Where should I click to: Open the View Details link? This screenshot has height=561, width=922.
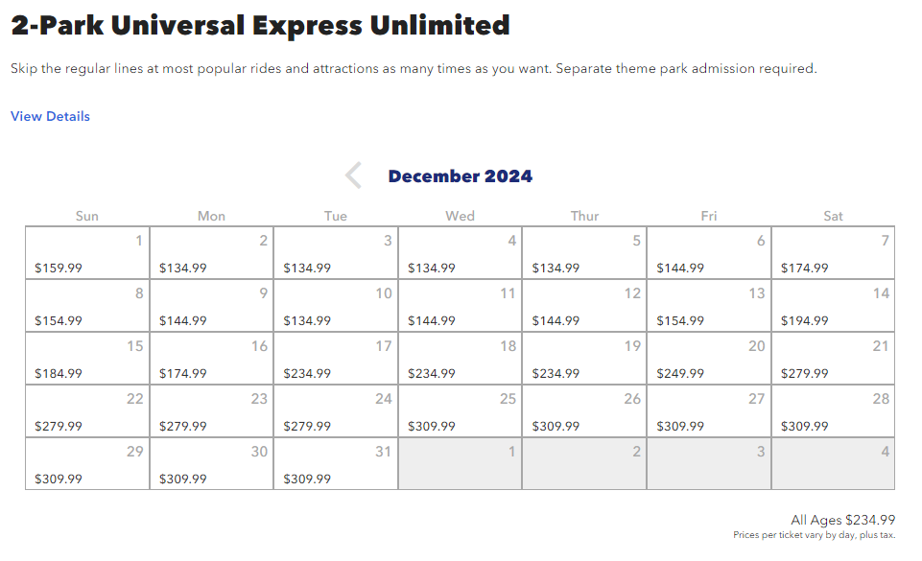click(50, 116)
